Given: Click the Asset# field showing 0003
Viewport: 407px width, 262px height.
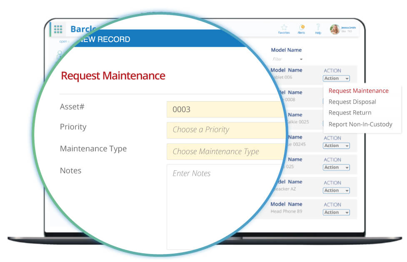Looking at the screenshot, I should 225,109.
